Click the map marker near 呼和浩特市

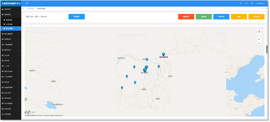pyautogui.click(x=163, y=55)
